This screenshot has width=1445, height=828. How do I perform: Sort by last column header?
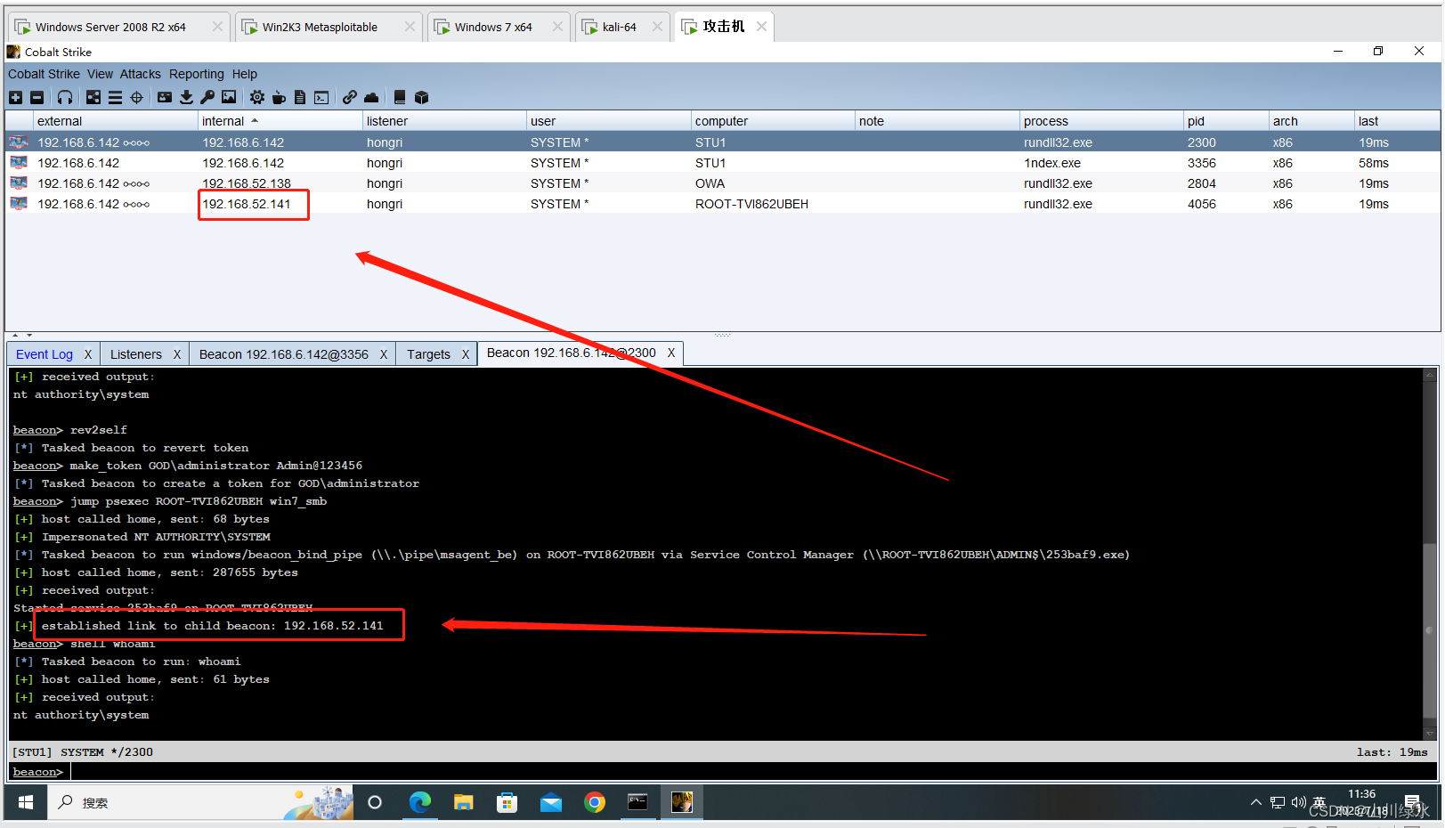1398,121
